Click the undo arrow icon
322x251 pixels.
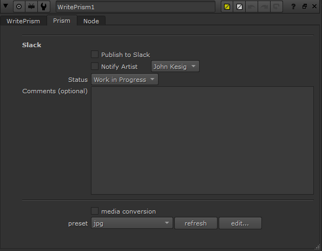[x=252, y=7]
